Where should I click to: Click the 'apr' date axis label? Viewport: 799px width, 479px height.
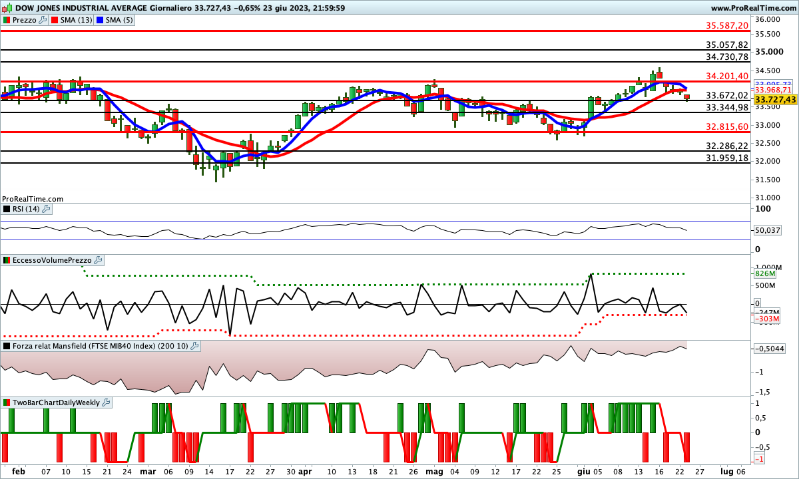(305, 472)
